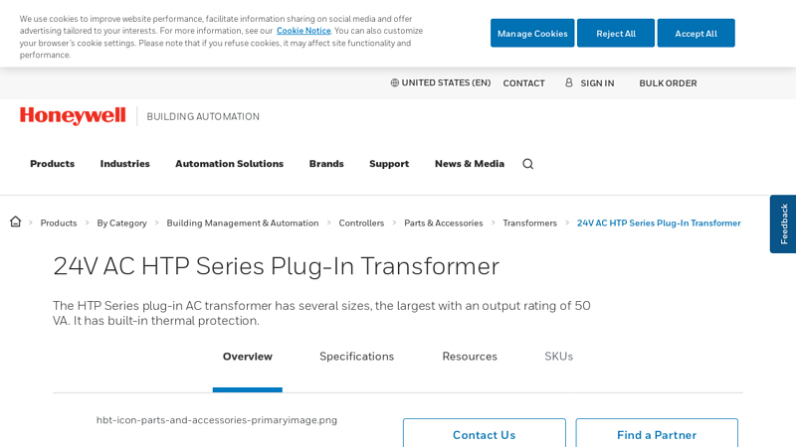Click the SIGN IN text link
The image size is (796, 447).
coord(597,83)
